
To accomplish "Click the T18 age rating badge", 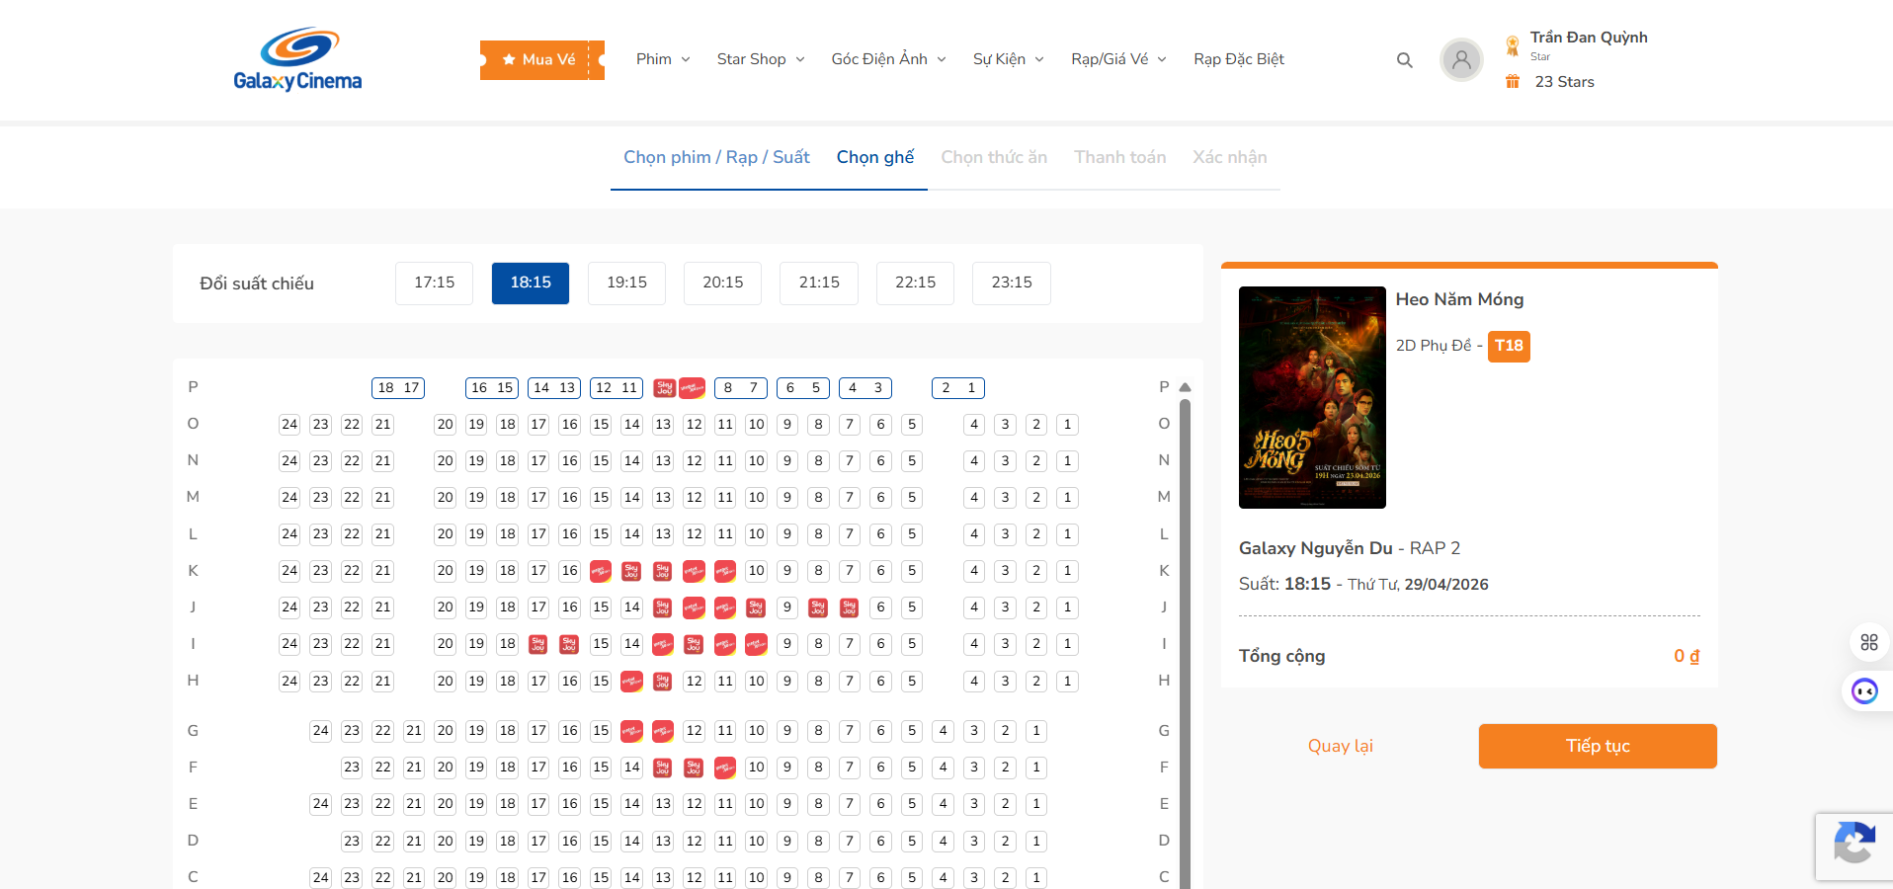I will pyautogui.click(x=1509, y=346).
